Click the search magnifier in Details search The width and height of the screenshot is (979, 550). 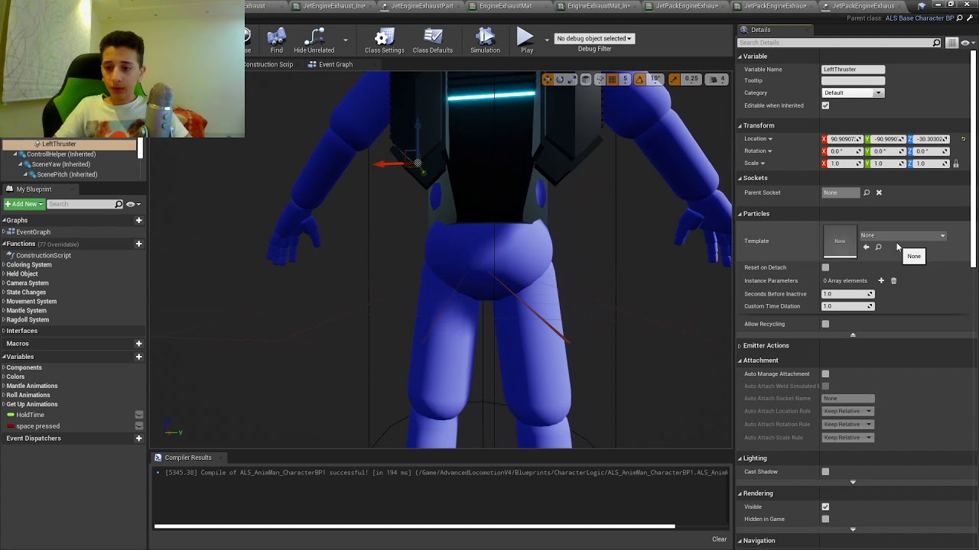[x=936, y=43]
